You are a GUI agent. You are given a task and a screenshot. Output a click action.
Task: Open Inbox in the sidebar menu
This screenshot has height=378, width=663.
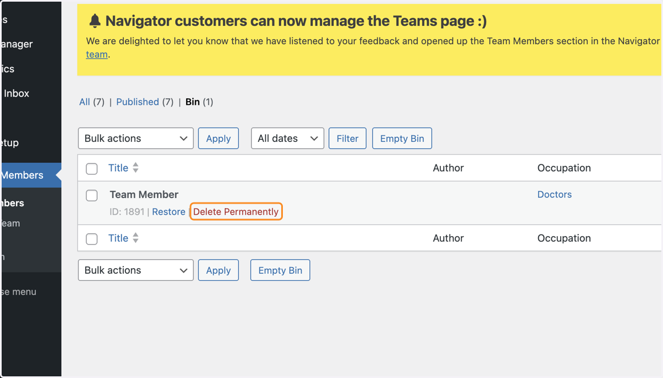click(17, 93)
